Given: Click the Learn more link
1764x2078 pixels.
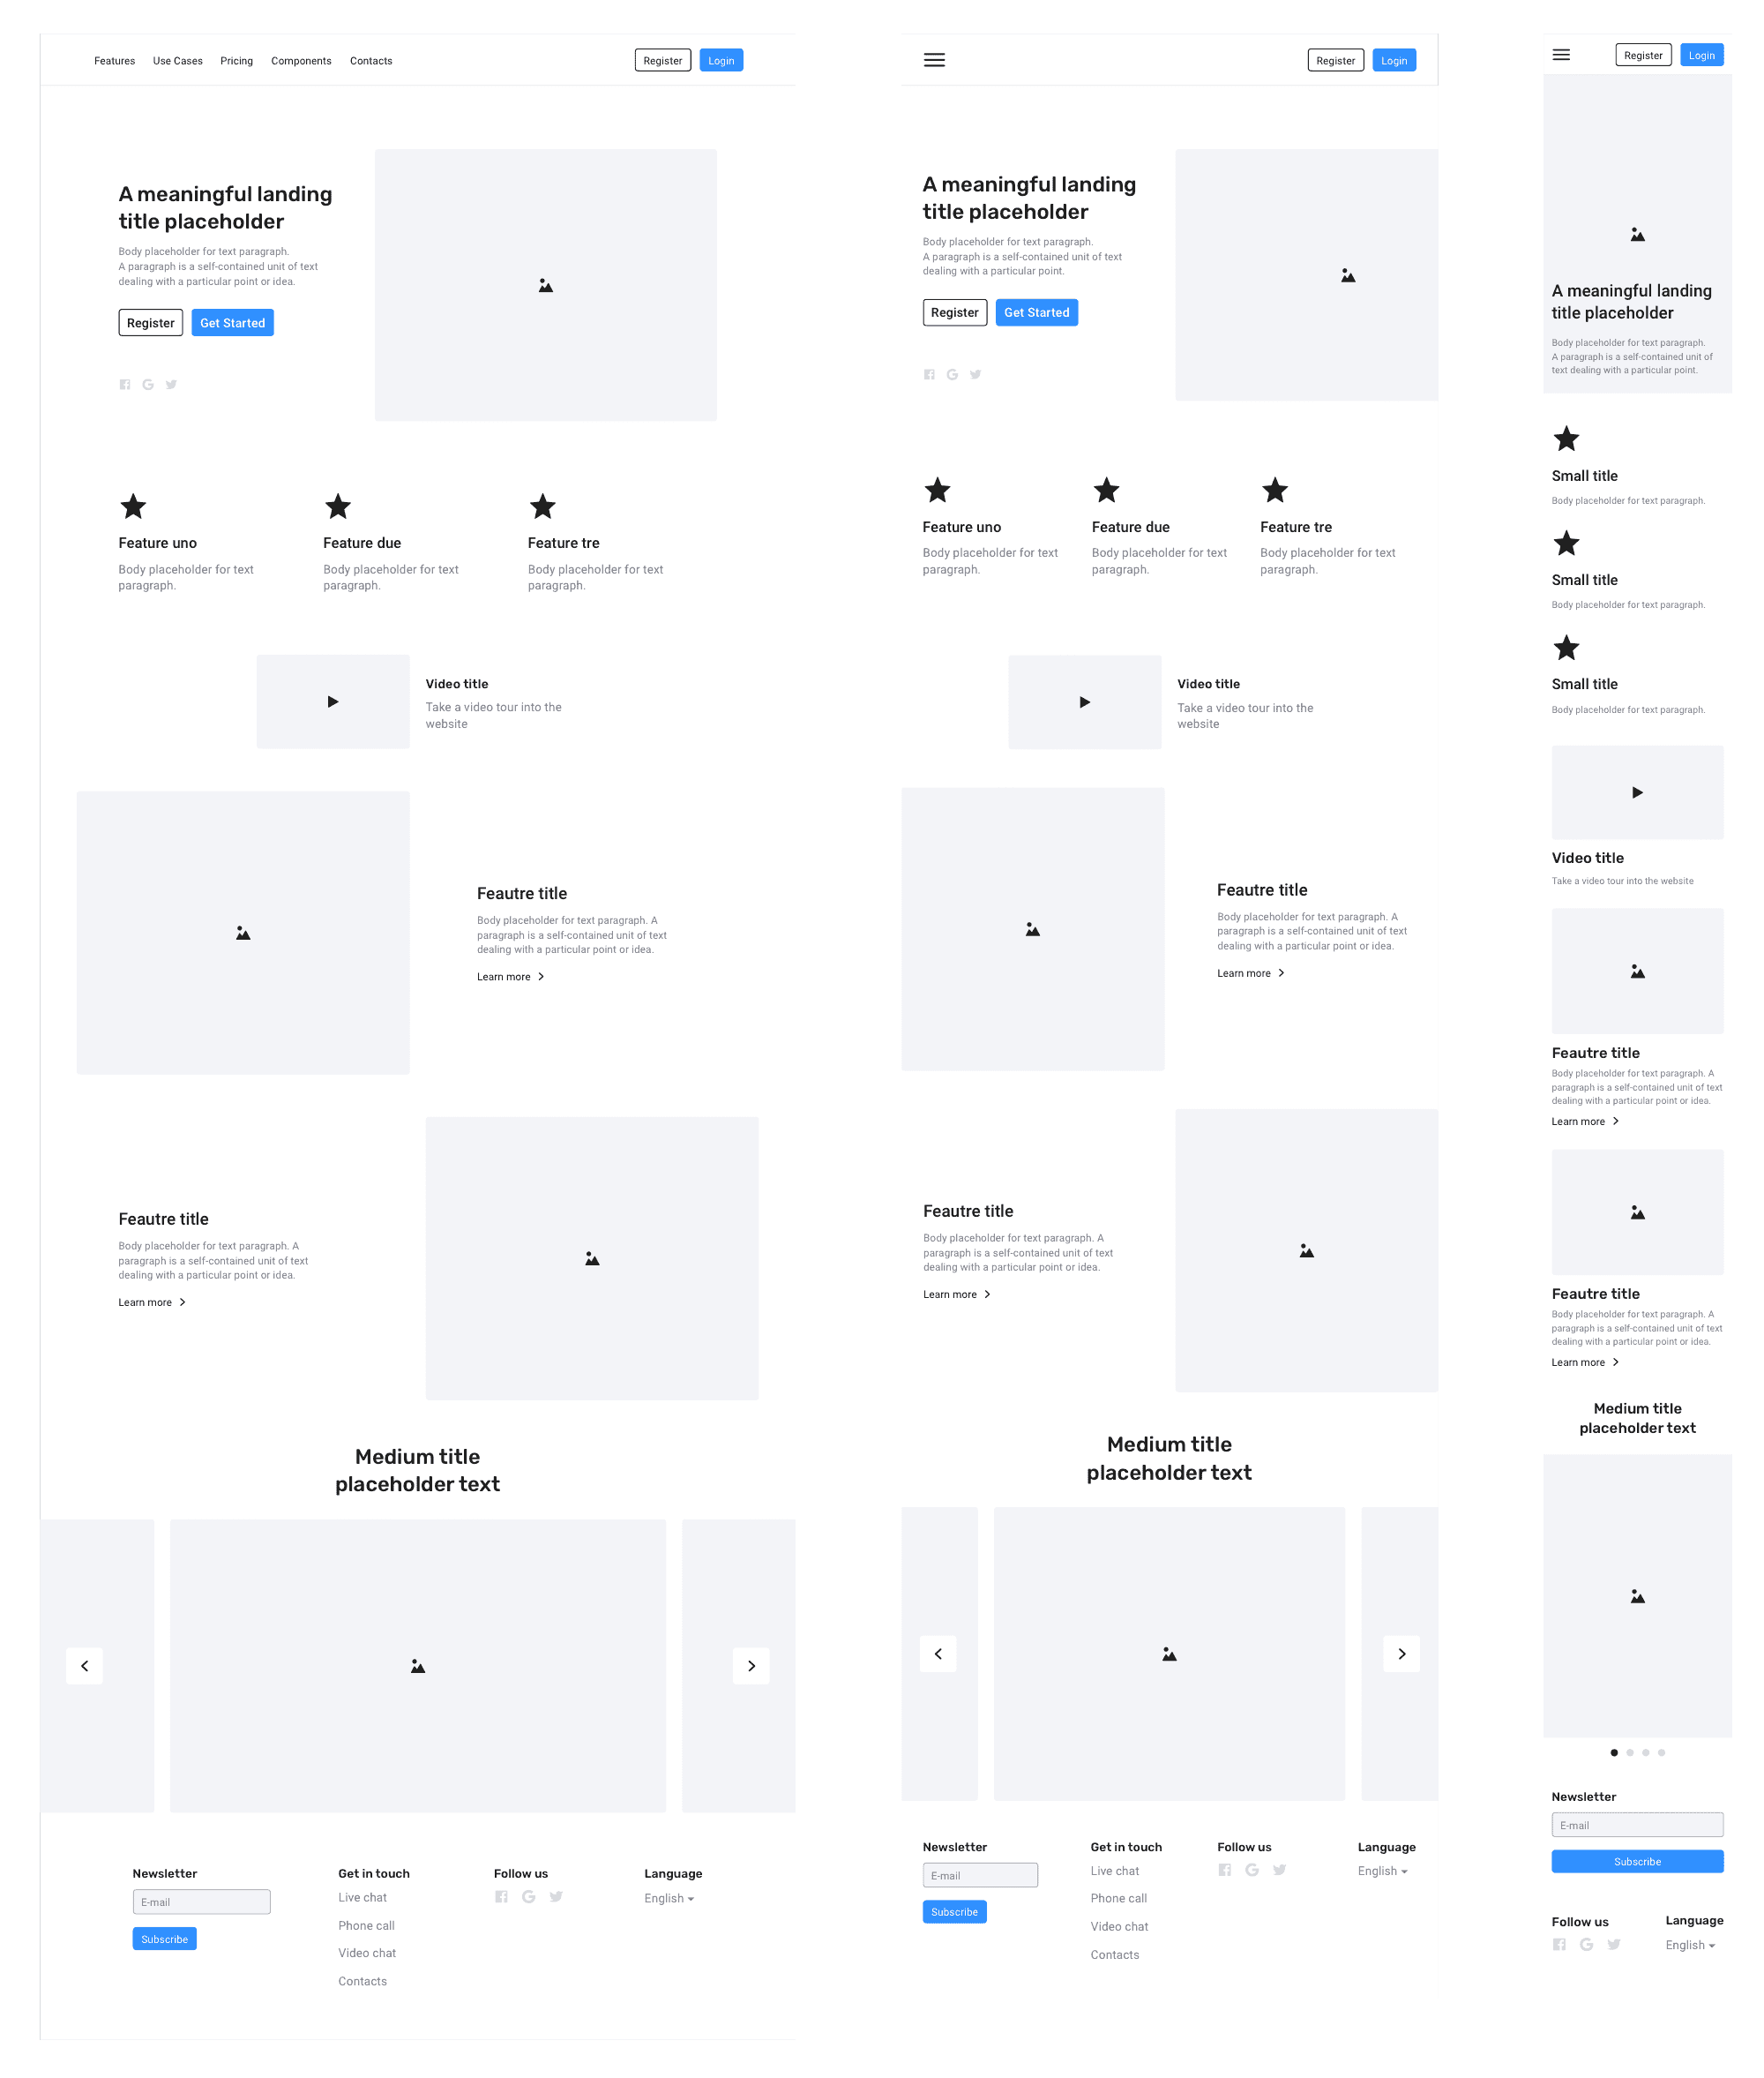Looking at the screenshot, I should pyautogui.click(x=505, y=977).
